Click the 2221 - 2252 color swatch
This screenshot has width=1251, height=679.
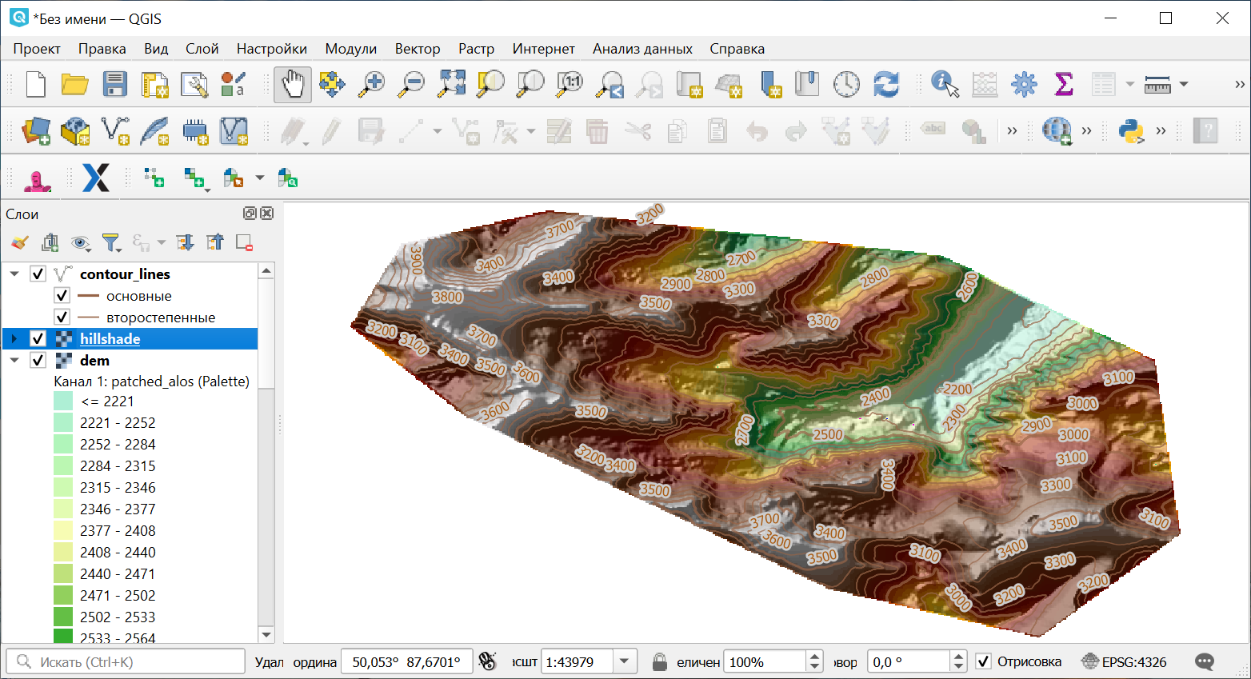[63, 423]
